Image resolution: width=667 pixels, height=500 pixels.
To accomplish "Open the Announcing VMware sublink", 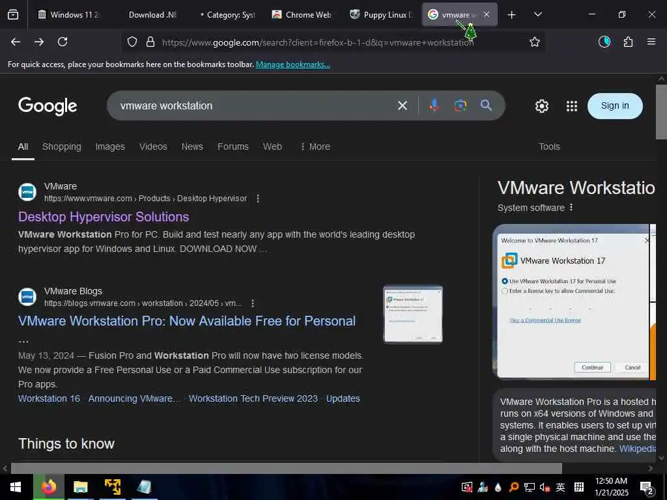I will point(134,398).
